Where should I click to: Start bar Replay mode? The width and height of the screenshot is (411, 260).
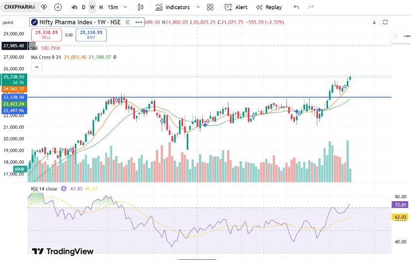[x=269, y=7]
